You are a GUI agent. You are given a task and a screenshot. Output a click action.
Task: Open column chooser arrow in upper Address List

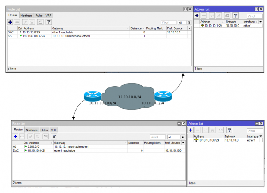click(260, 22)
